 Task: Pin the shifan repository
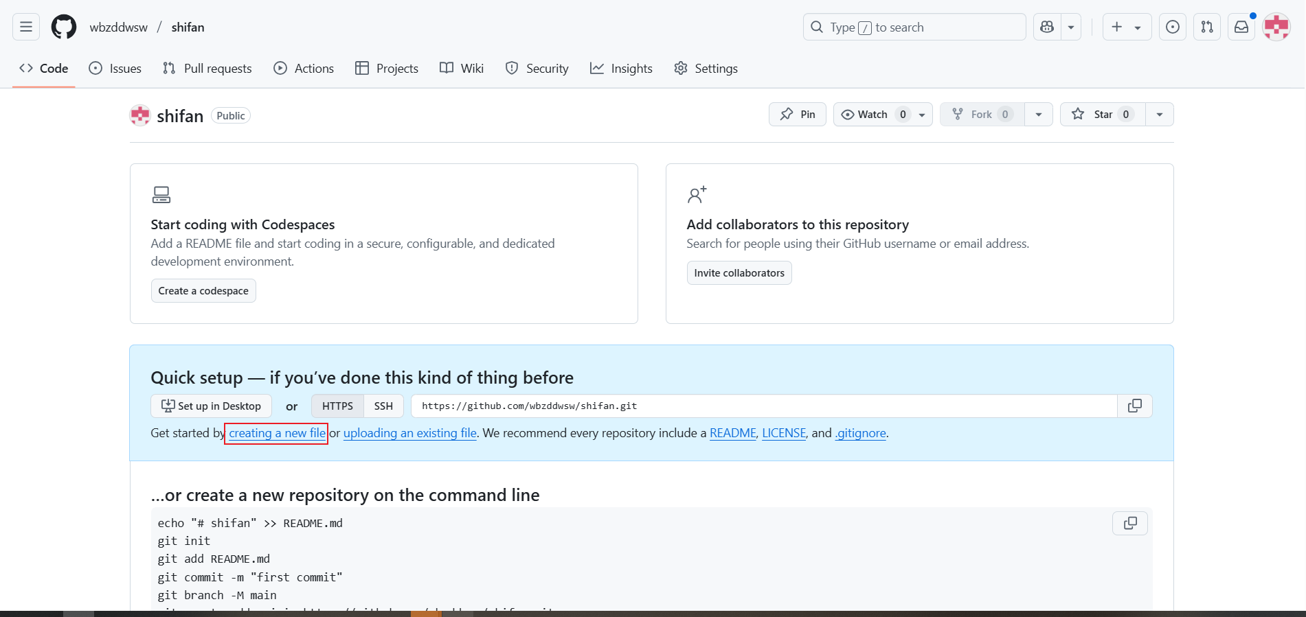pyautogui.click(x=798, y=114)
